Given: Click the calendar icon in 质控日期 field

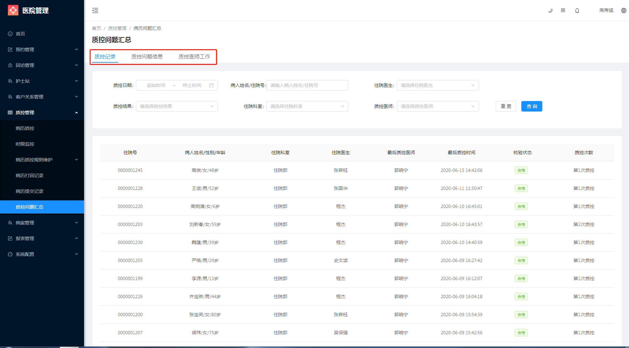Looking at the screenshot, I should click(211, 85).
